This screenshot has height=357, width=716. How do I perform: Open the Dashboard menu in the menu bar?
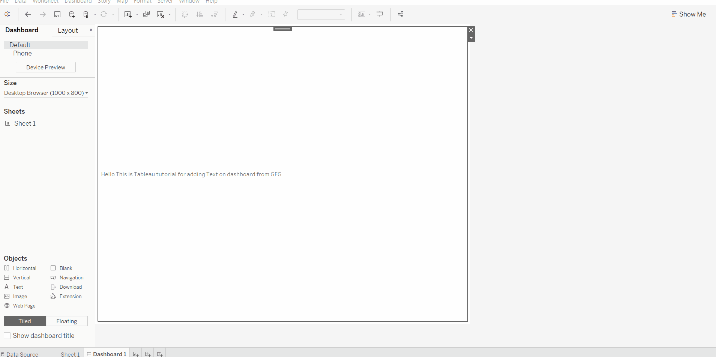78,1
